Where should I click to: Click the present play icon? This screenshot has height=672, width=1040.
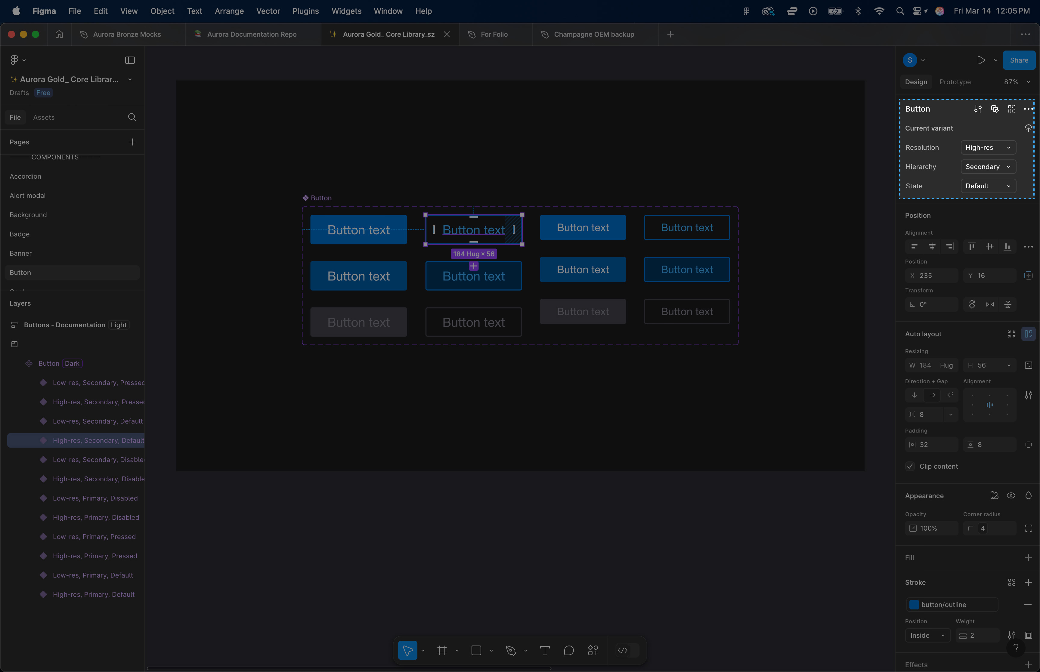point(981,60)
